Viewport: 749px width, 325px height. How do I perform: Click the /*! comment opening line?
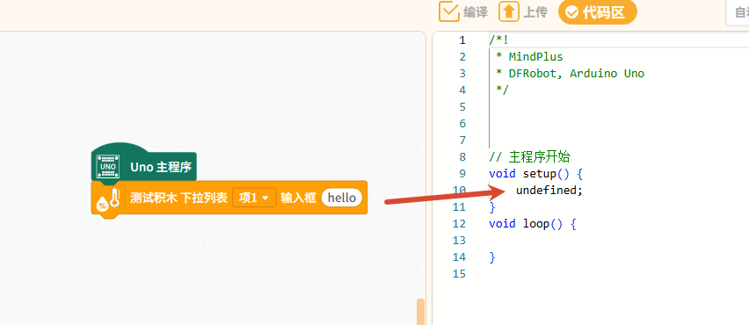pos(498,40)
